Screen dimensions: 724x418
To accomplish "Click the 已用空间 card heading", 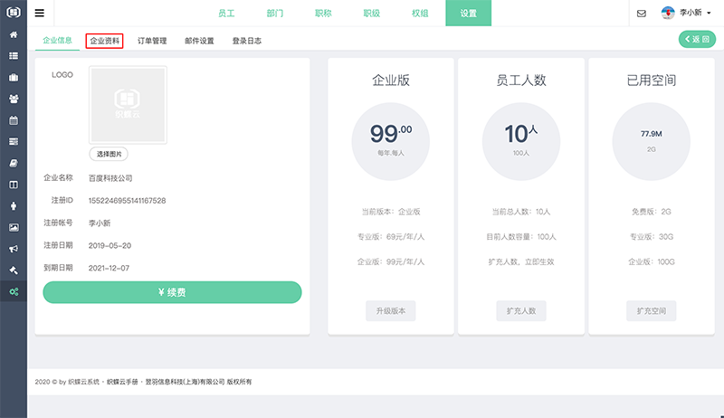I will pos(651,81).
